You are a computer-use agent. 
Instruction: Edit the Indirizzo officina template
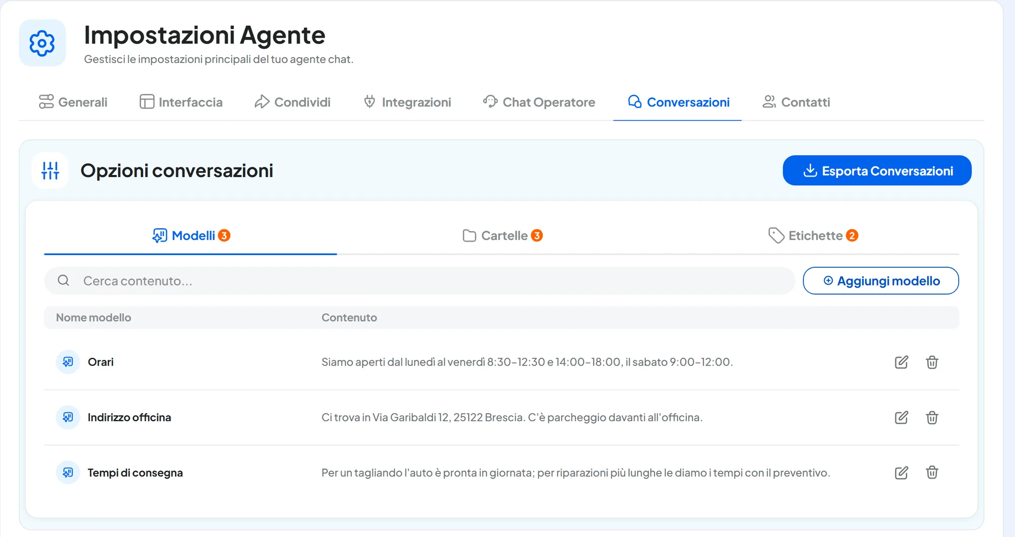[901, 417]
